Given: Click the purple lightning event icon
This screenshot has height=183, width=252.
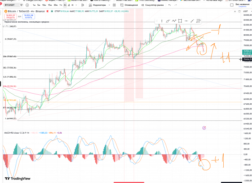Looking at the screenshot, I should (x=204, y=128).
